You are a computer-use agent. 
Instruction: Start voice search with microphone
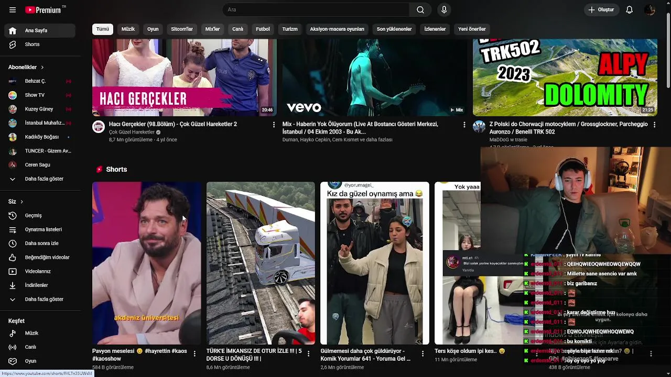pyautogui.click(x=444, y=9)
